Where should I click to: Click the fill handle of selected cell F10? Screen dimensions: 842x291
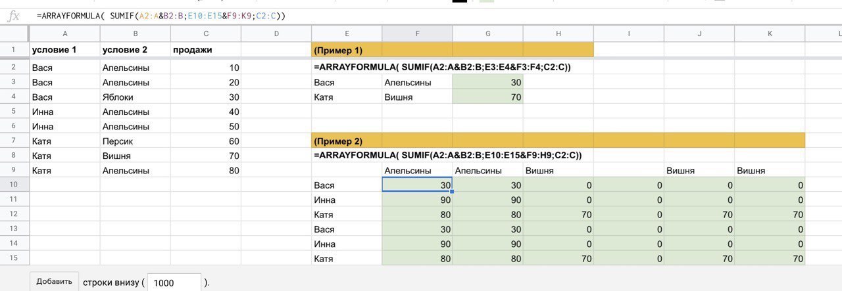[452, 191]
